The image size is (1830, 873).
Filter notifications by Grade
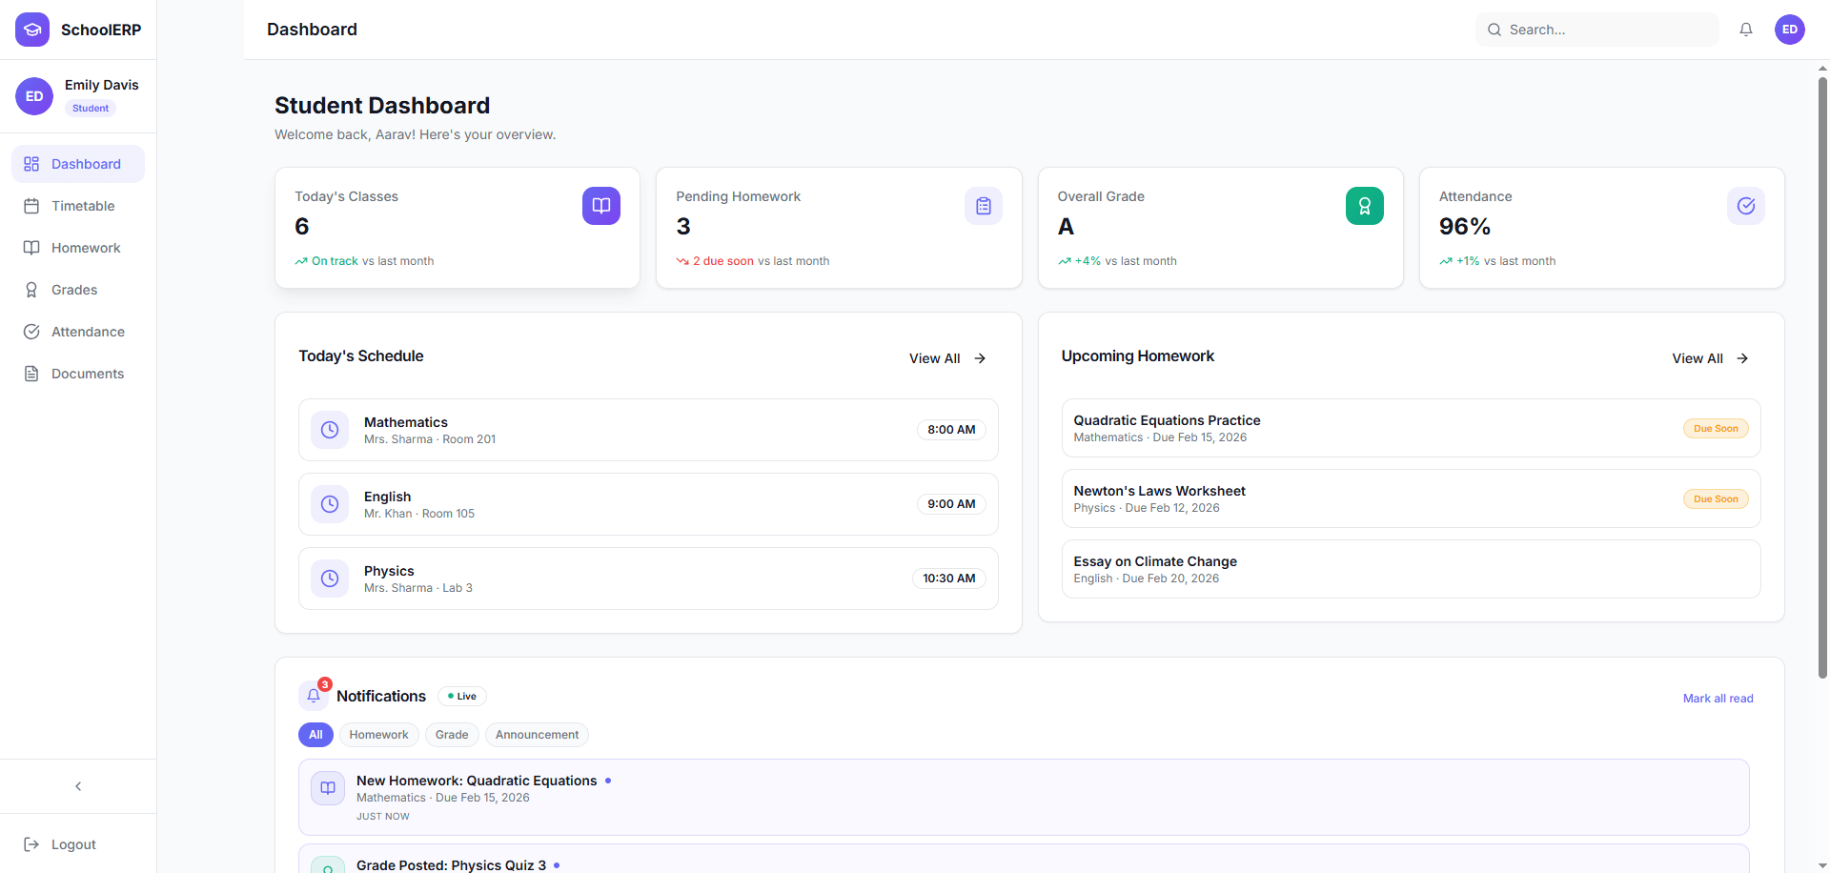point(452,735)
